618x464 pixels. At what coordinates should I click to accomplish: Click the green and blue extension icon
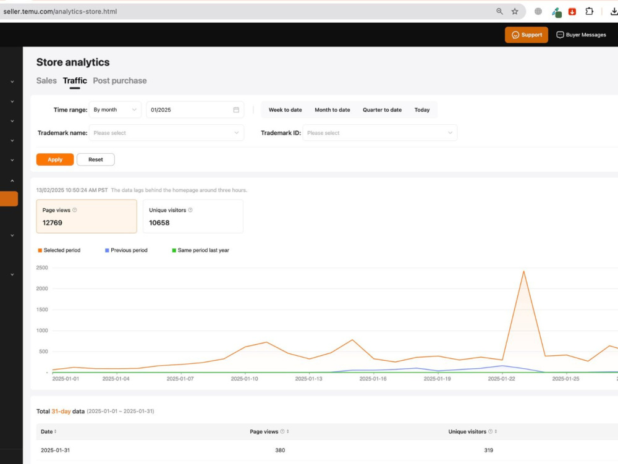[557, 12]
